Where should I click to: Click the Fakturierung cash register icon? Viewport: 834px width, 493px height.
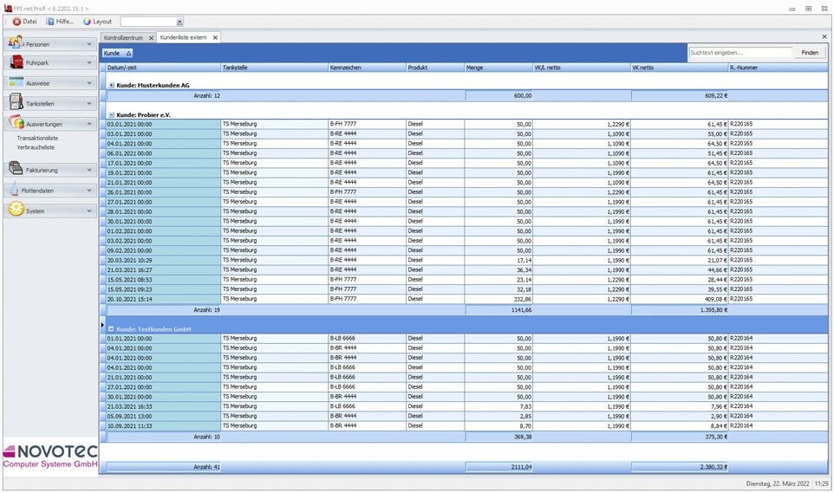click(x=16, y=170)
